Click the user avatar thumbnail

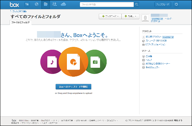[x=145, y=18]
